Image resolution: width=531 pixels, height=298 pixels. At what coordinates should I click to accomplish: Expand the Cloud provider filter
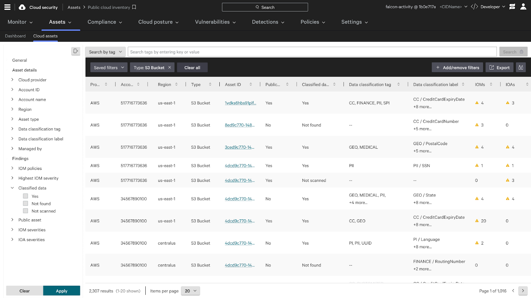click(x=12, y=80)
